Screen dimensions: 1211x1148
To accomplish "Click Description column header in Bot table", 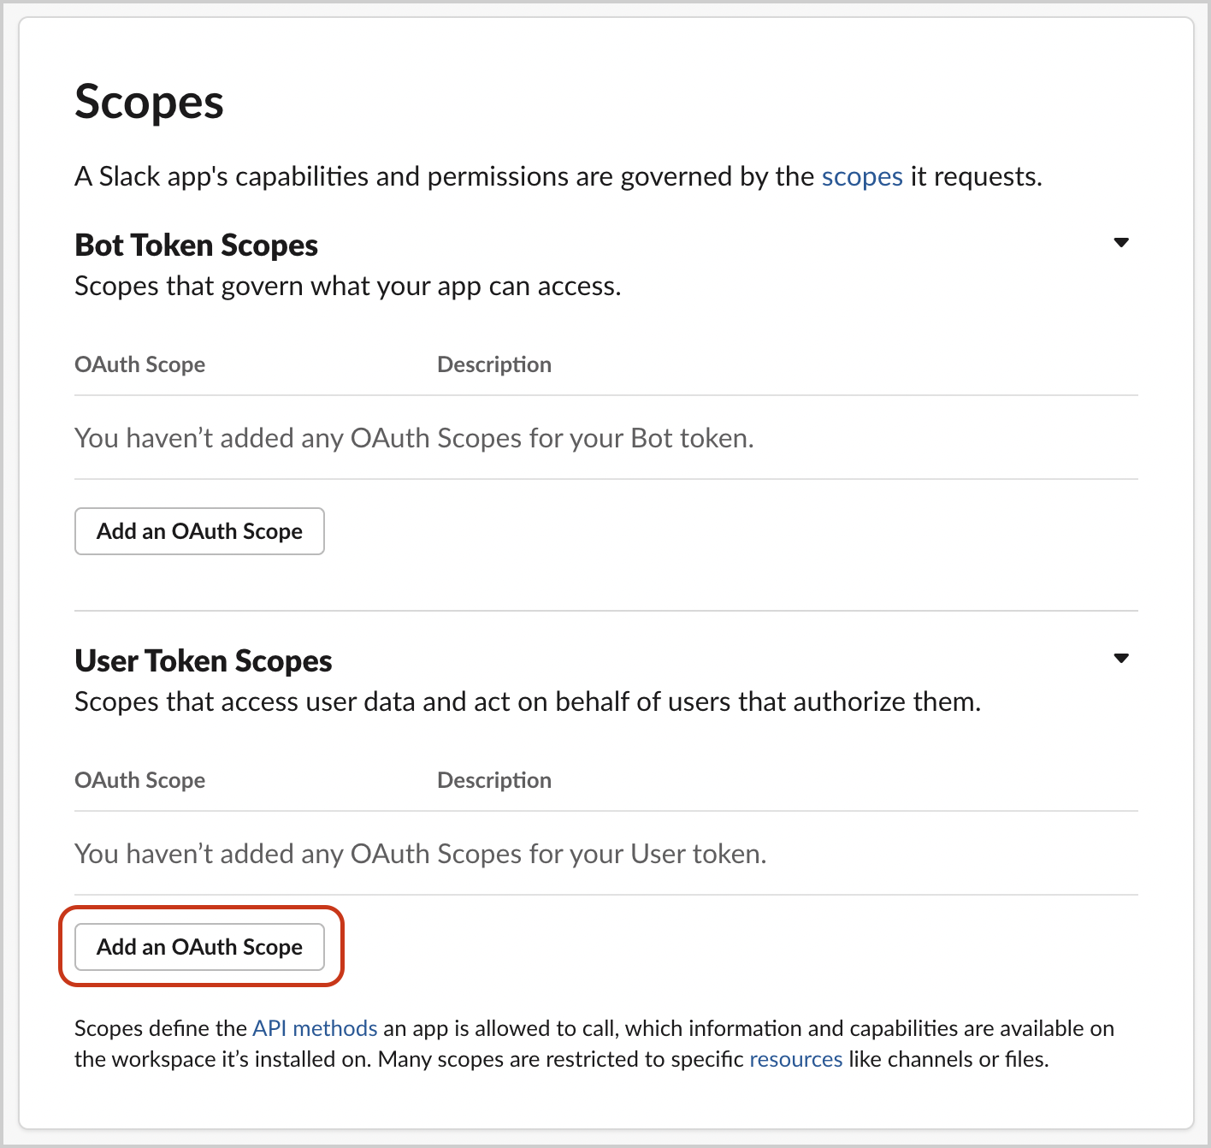I will 494,364.
